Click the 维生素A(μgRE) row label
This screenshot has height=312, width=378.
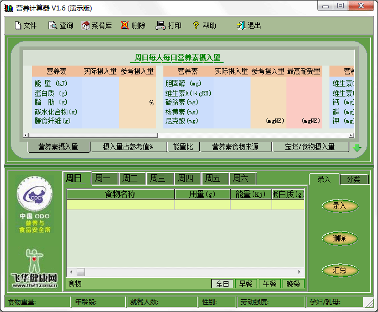coord(188,93)
